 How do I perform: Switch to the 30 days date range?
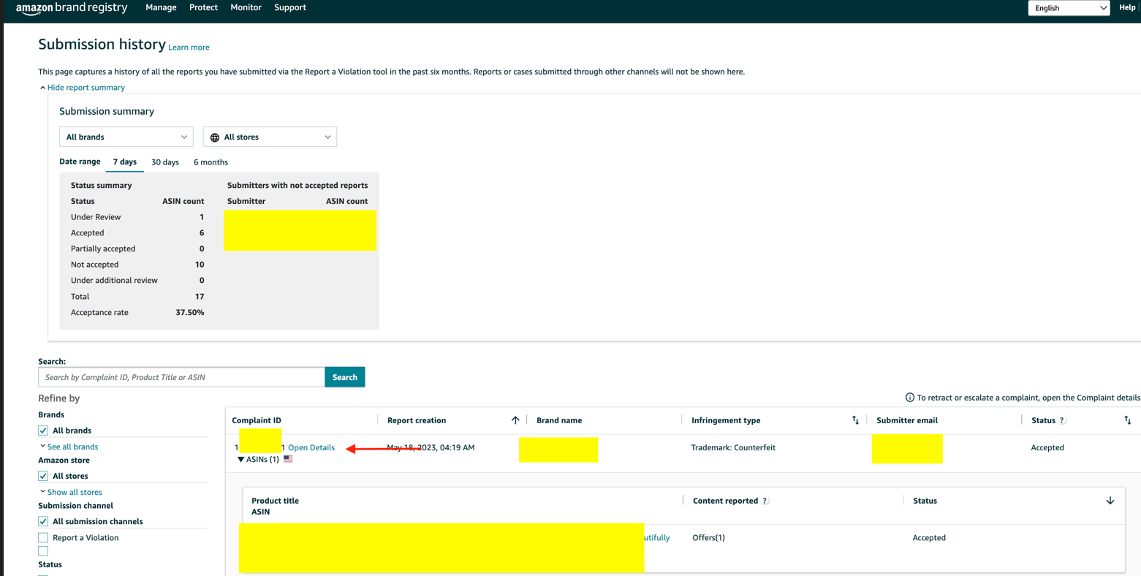165,162
